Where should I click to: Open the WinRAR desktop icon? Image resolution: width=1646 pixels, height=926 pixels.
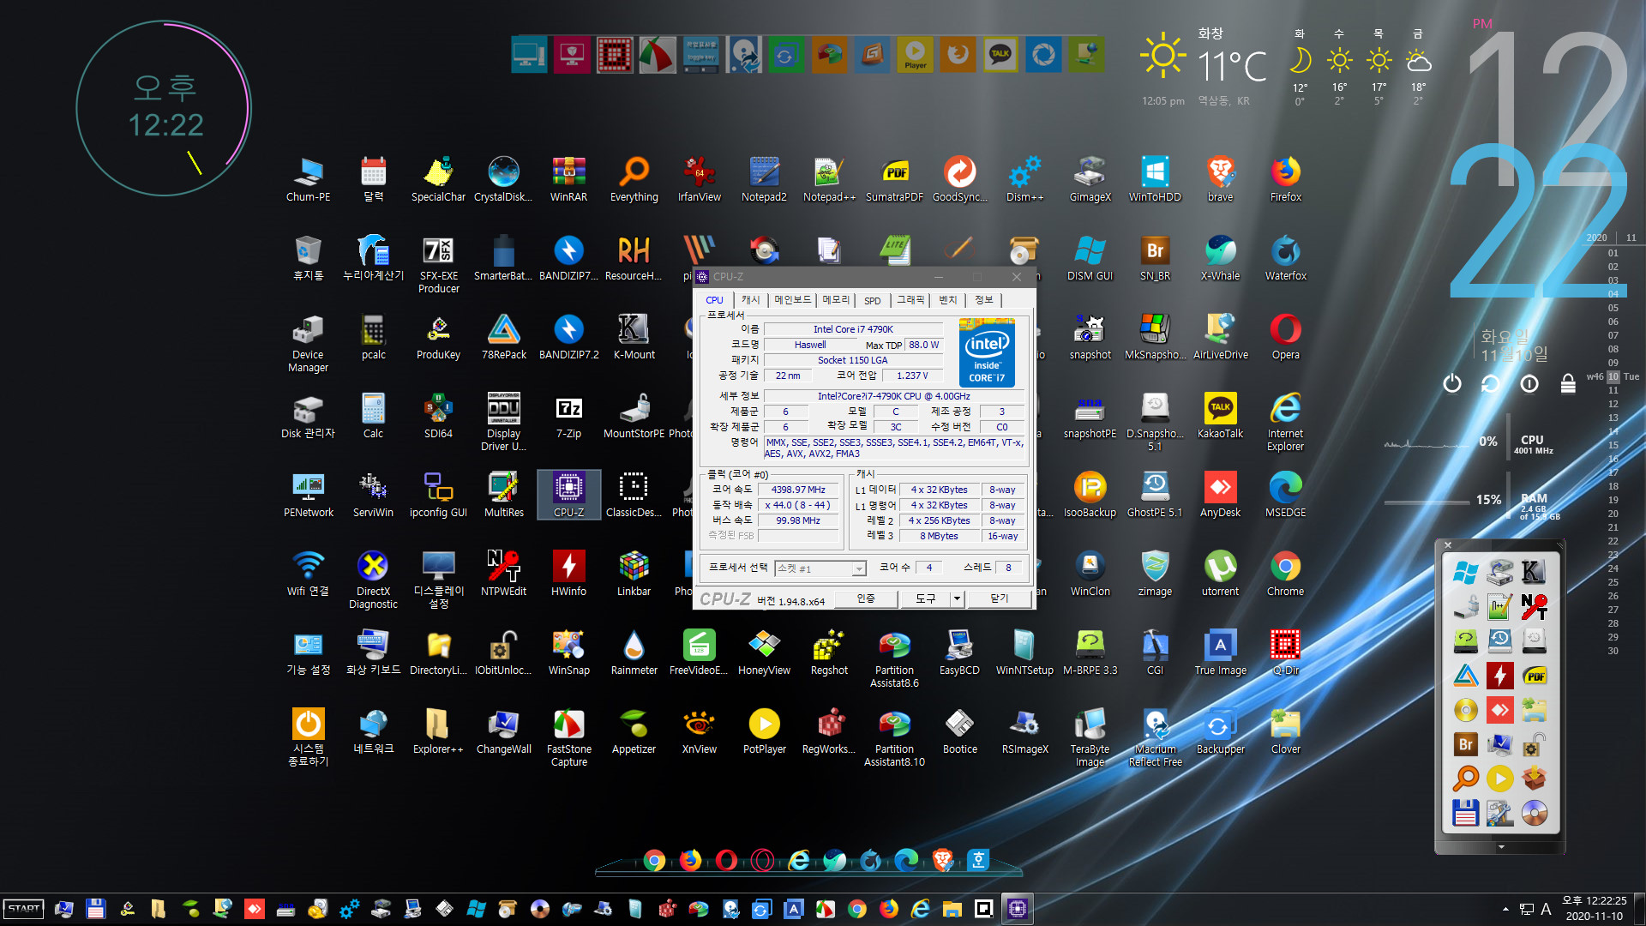pyautogui.click(x=568, y=178)
